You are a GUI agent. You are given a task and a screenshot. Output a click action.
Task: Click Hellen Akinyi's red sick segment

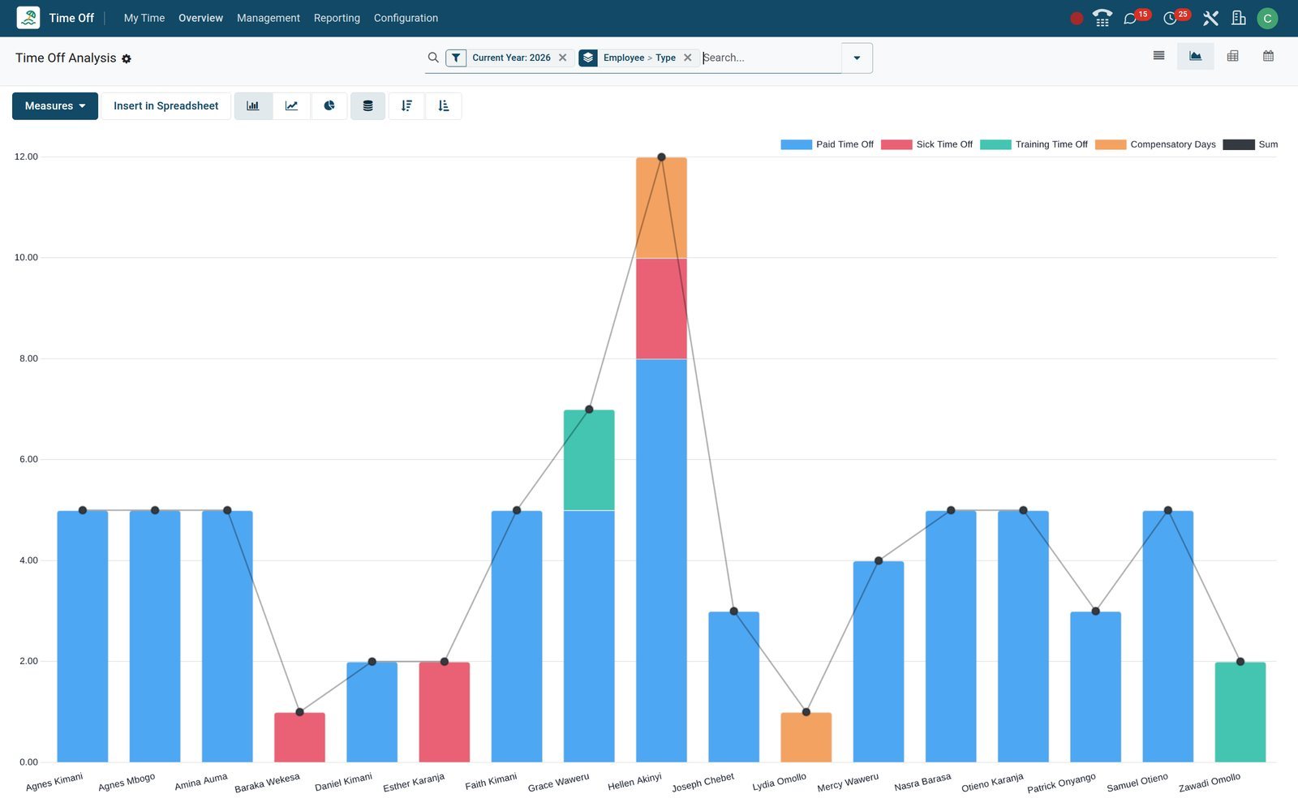coord(661,308)
